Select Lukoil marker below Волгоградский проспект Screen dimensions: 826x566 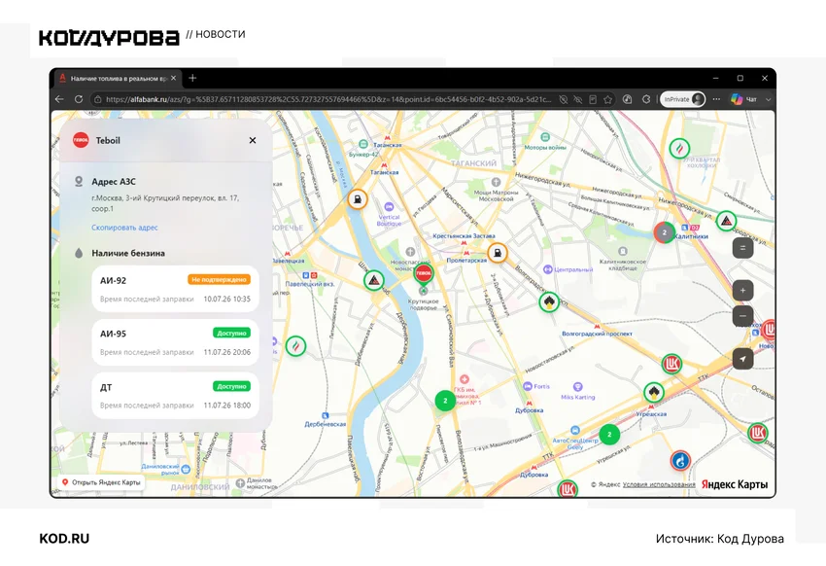[671, 364]
